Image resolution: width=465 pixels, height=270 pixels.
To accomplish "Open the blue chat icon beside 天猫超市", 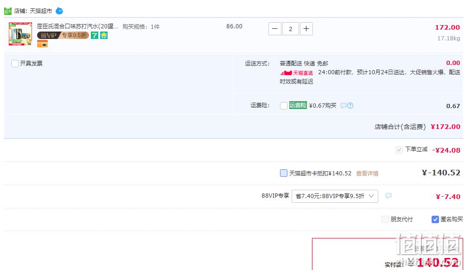I will pos(59,11).
